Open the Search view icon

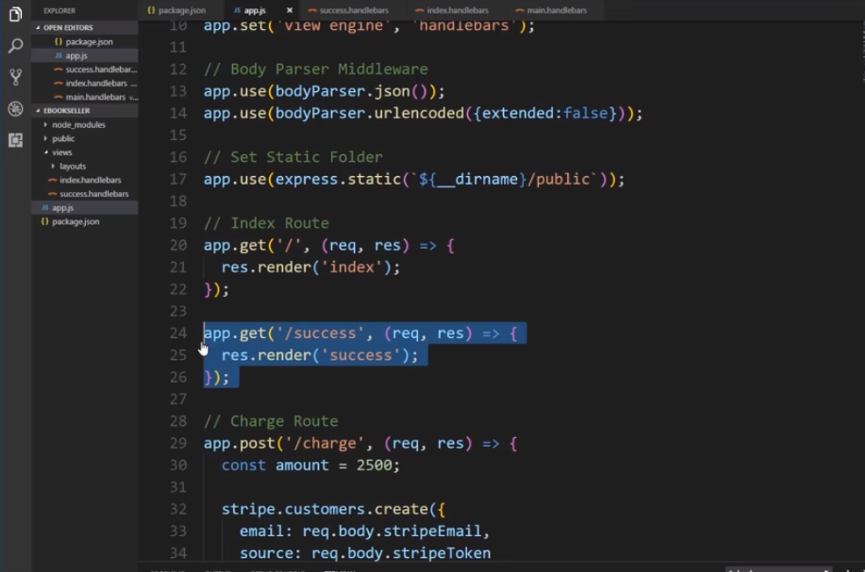click(16, 46)
